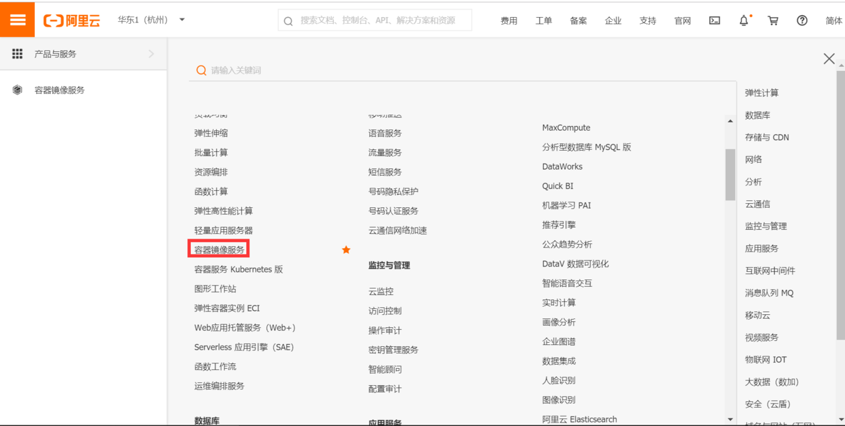Click the 容器镜像服务 sidebar icon

(16, 89)
